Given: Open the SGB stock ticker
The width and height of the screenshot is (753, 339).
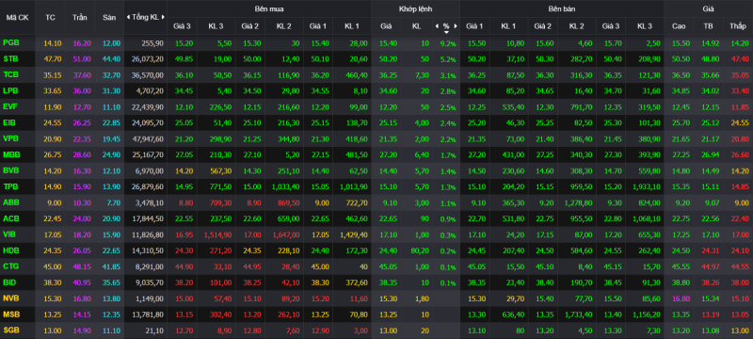Looking at the screenshot, I should [11, 330].
